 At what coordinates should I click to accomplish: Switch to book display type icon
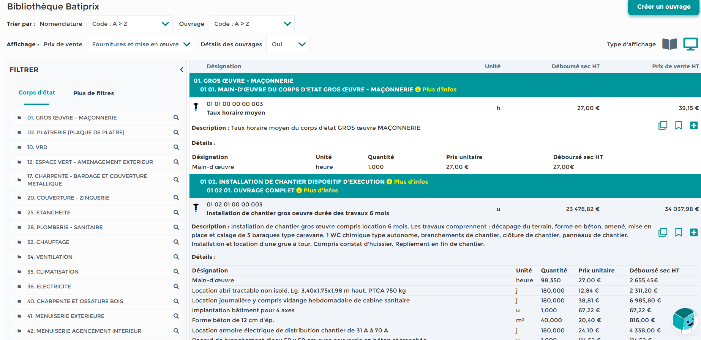(669, 44)
